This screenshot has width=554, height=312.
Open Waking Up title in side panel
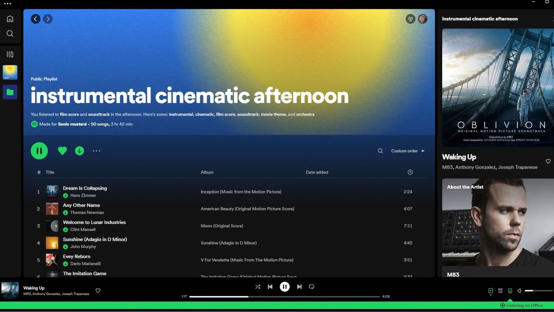(459, 157)
